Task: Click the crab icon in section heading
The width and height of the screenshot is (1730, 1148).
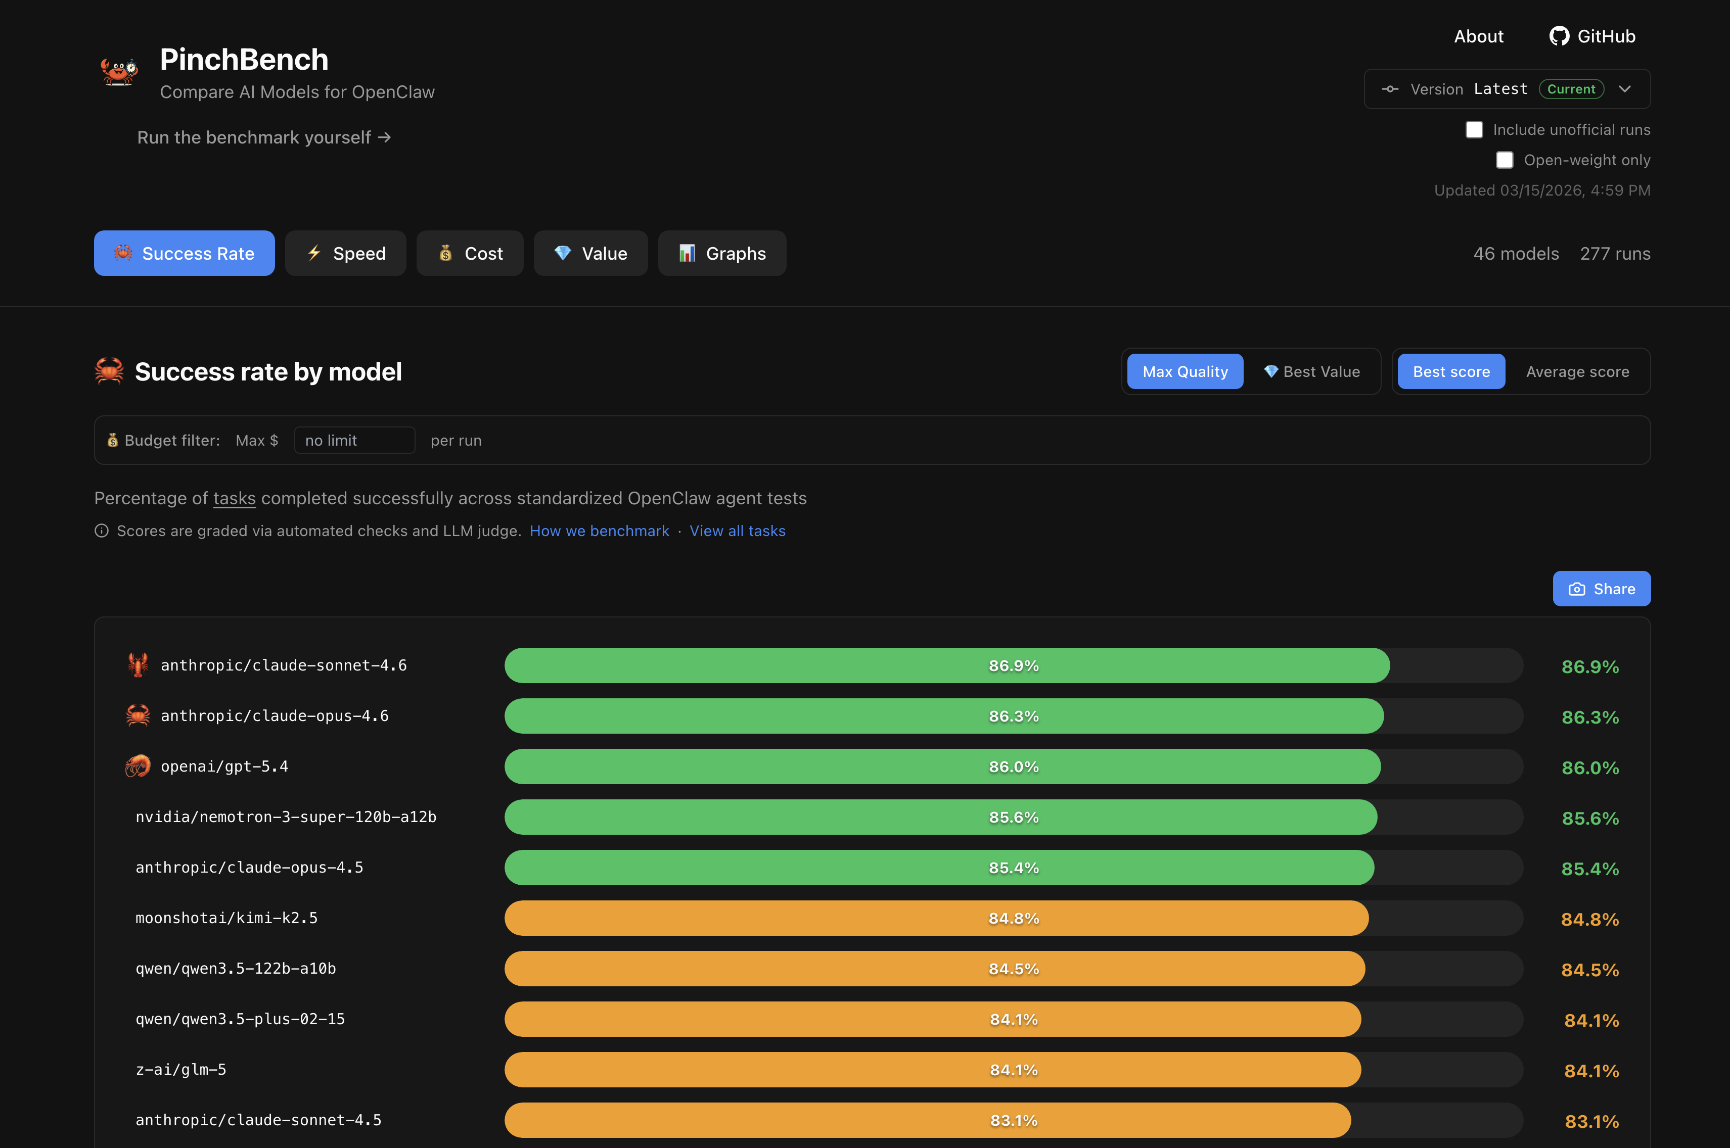Action: coord(110,371)
